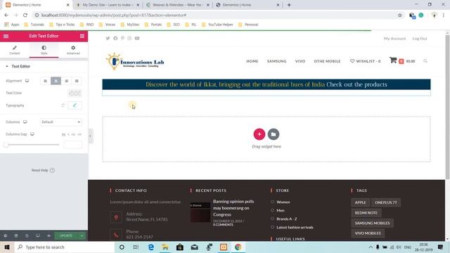The height and width of the screenshot is (253, 450).
Task: Open the Columns dropdown
Action: coord(61,122)
